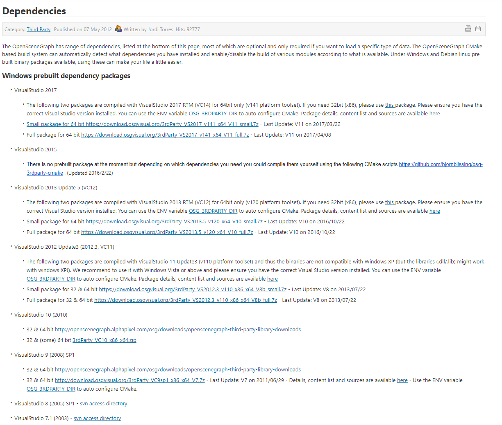The height and width of the screenshot is (425, 502).
Task: Click 'VisualStudio 2012 Update3 (2012.3, VC11)' item
Action: pos(64,247)
